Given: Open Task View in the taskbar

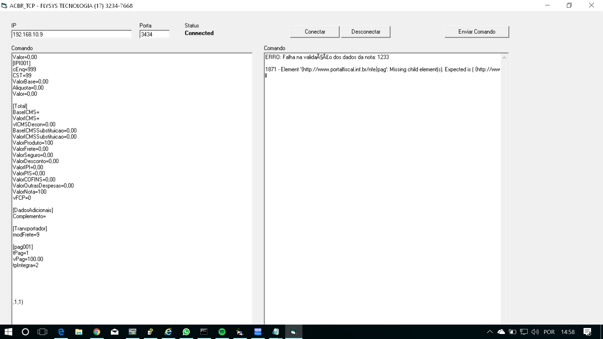Looking at the screenshot, I should (42, 332).
